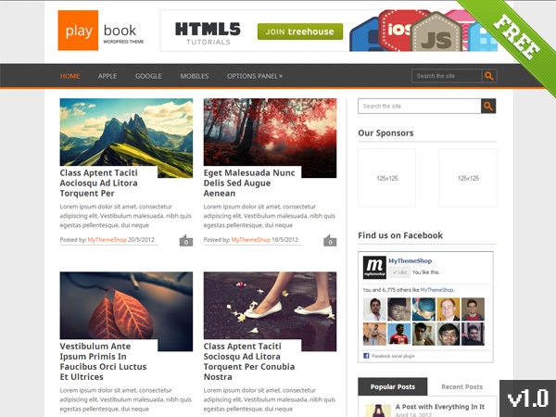Open the Apple menu item
Viewport: 556px width, 417px height.
pyautogui.click(x=107, y=76)
